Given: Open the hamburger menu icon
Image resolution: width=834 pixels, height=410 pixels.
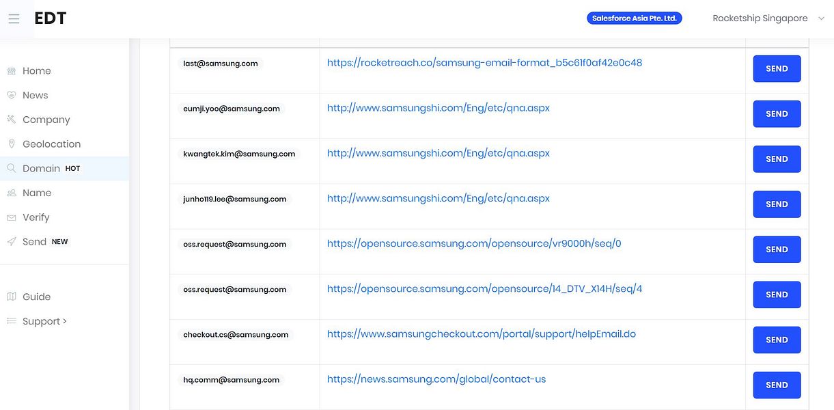Looking at the screenshot, I should (x=14, y=18).
